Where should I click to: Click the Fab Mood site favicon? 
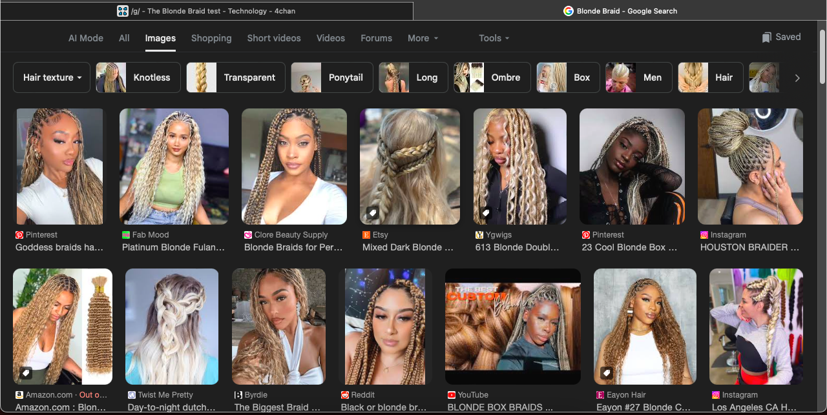126,235
